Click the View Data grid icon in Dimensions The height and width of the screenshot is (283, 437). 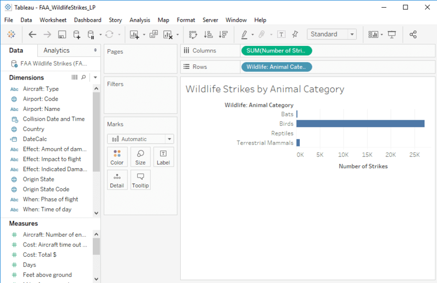(x=74, y=77)
